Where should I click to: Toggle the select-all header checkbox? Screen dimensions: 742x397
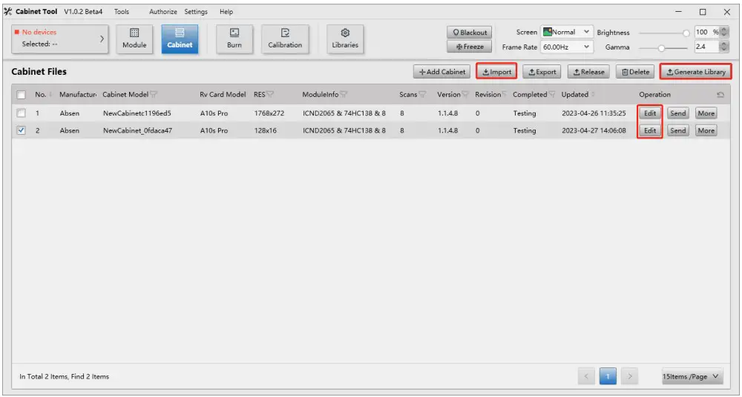click(22, 95)
